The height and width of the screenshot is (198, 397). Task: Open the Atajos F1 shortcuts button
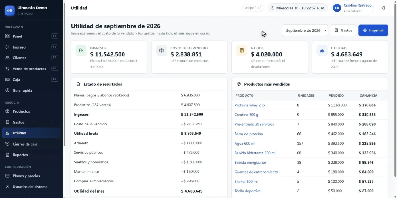pos(253,8)
